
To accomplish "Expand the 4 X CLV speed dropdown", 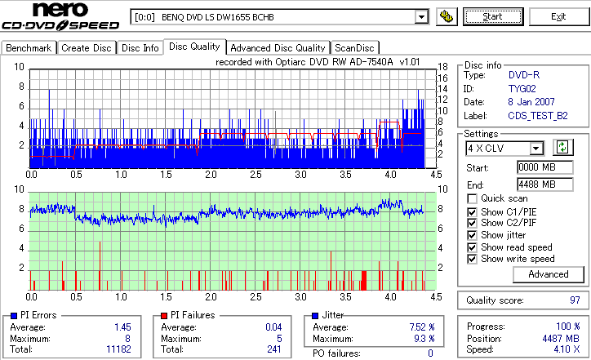I will click(x=535, y=149).
